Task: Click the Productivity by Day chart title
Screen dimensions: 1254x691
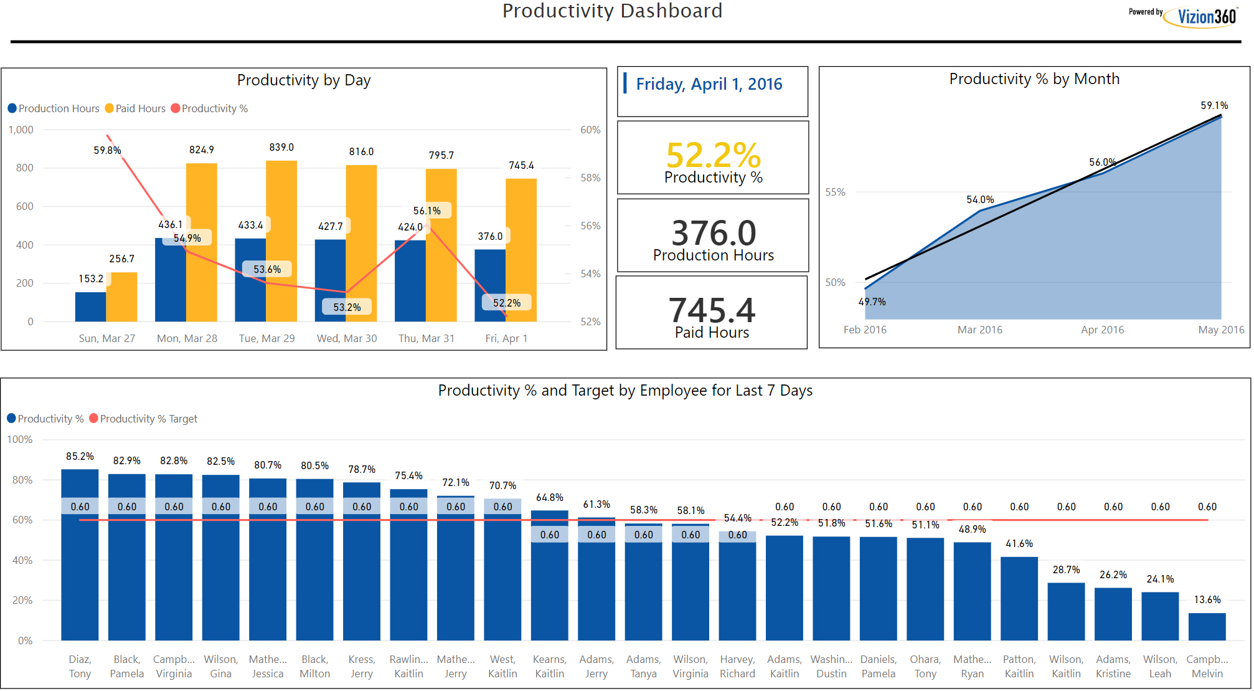Action: [x=303, y=80]
